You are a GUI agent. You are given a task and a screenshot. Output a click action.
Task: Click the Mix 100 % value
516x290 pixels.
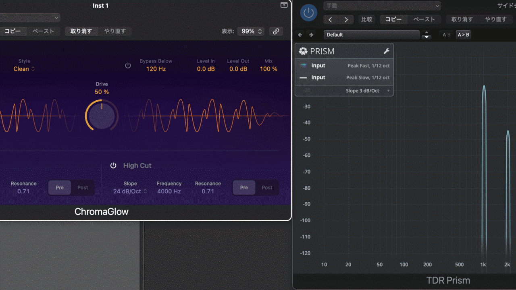pyautogui.click(x=268, y=69)
